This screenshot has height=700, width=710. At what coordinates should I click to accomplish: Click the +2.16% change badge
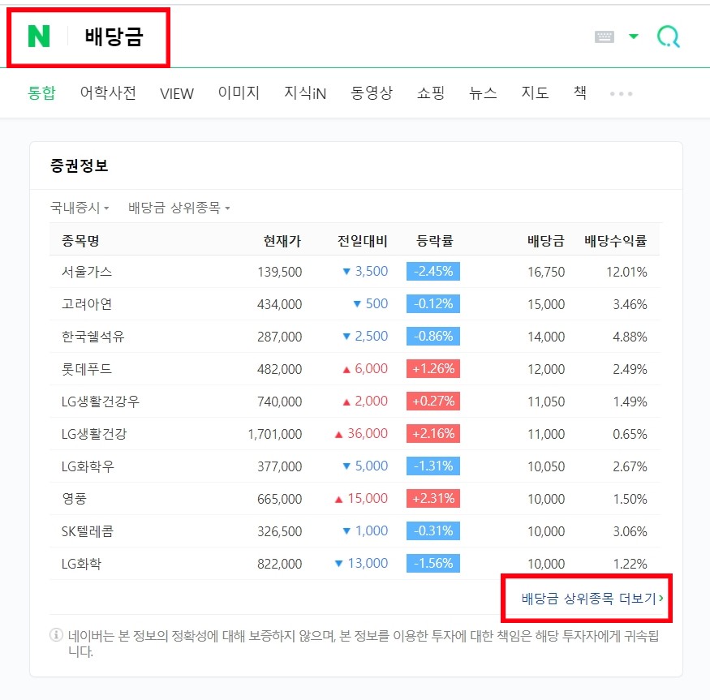pos(433,433)
